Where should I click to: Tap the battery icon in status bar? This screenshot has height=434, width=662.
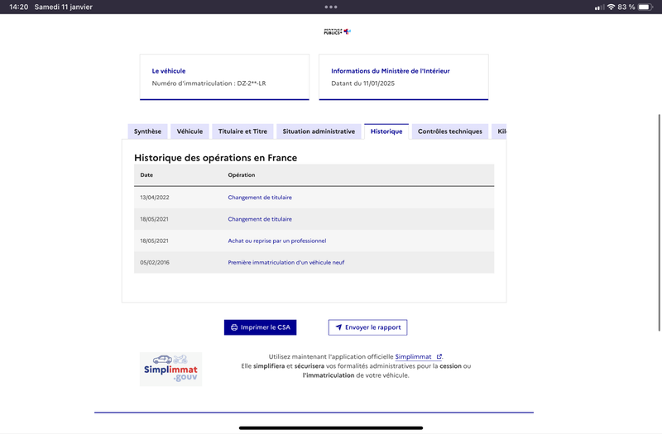point(645,7)
